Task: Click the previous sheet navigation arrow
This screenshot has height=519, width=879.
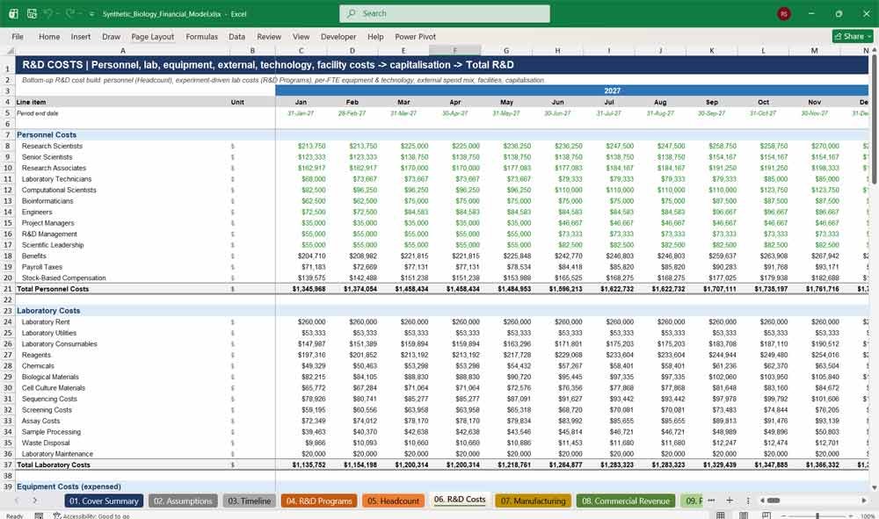Action: point(17,501)
